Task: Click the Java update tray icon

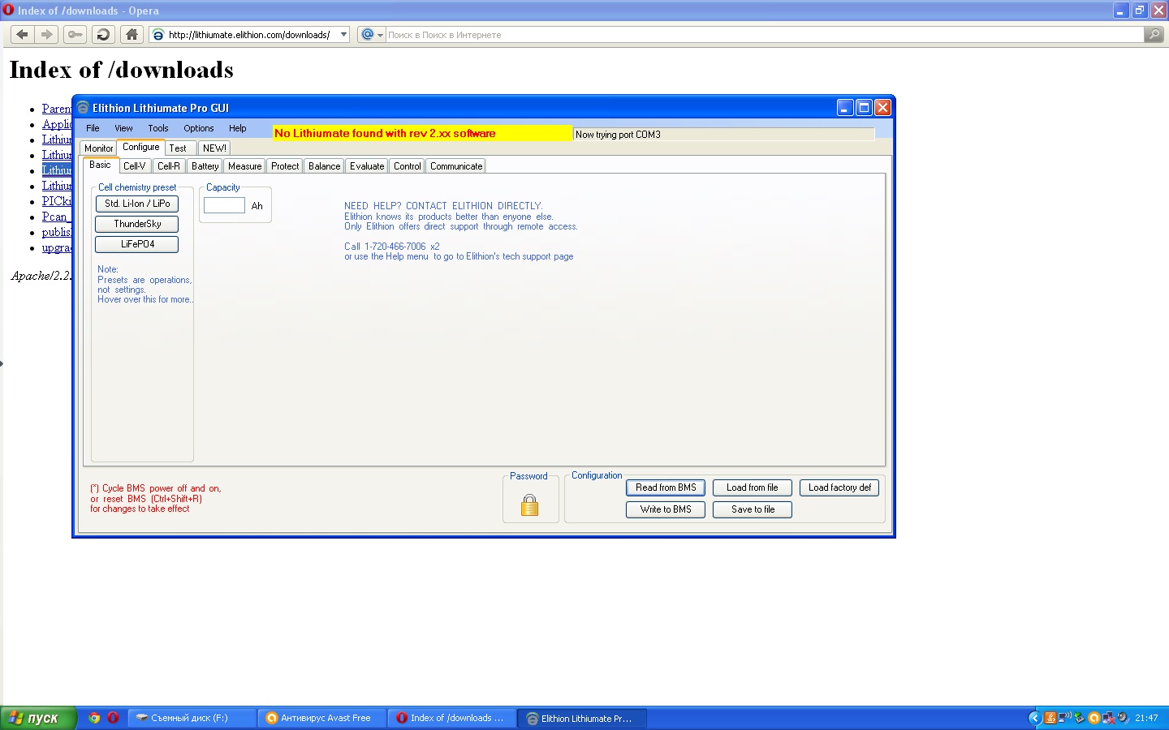Action: tap(1050, 718)
